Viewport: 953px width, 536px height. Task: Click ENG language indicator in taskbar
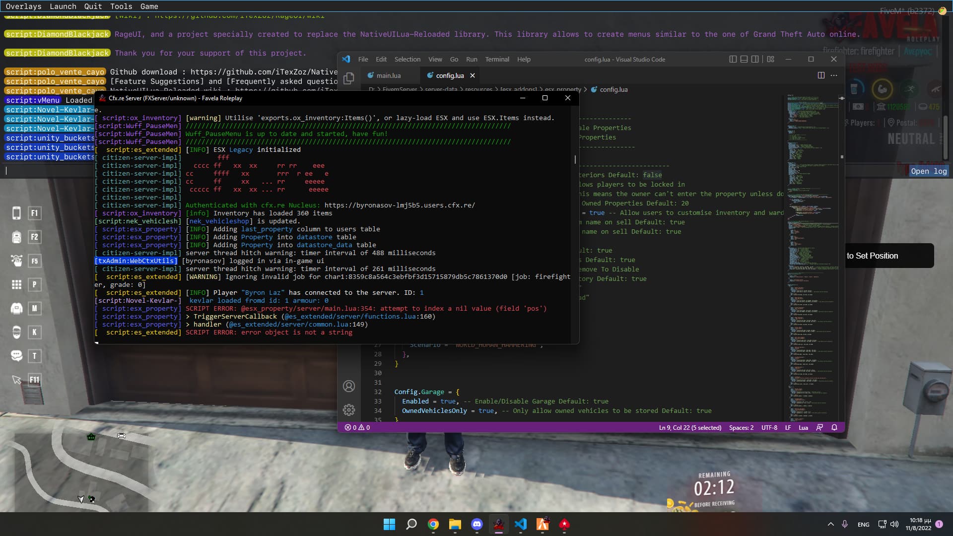click(863, 525)
